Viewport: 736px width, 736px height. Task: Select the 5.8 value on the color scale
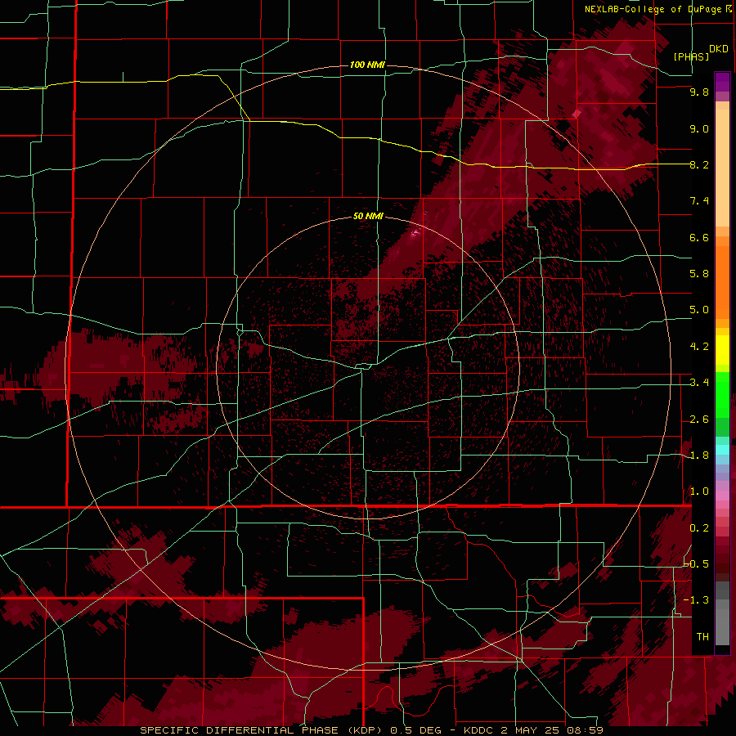699,274
